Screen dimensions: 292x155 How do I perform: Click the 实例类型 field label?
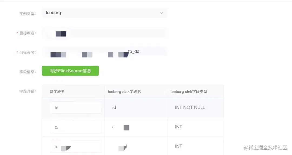28,14
